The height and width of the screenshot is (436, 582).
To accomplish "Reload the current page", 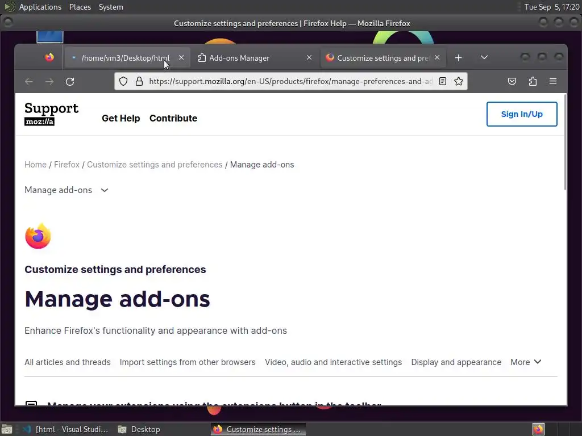I will pyautogui.click(x=70, y=82).
